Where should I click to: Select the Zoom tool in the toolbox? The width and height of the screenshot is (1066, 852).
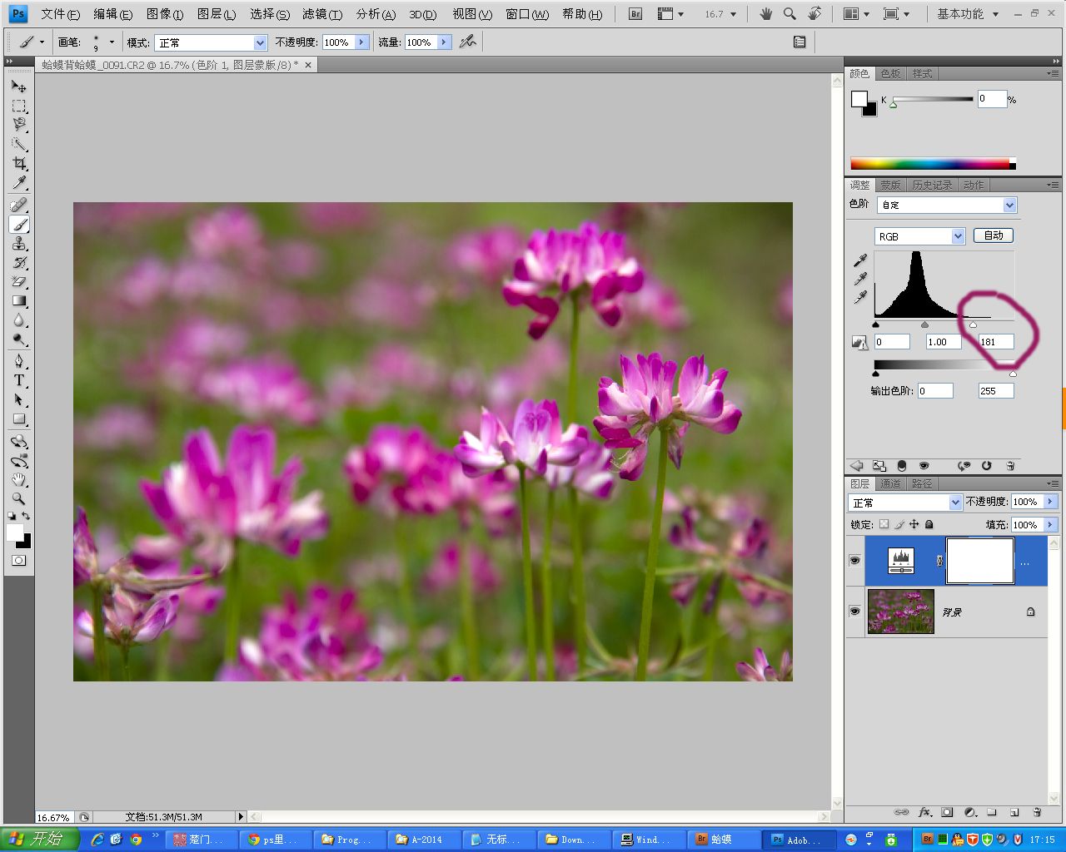pyautogui.click(x=19, y=499)
